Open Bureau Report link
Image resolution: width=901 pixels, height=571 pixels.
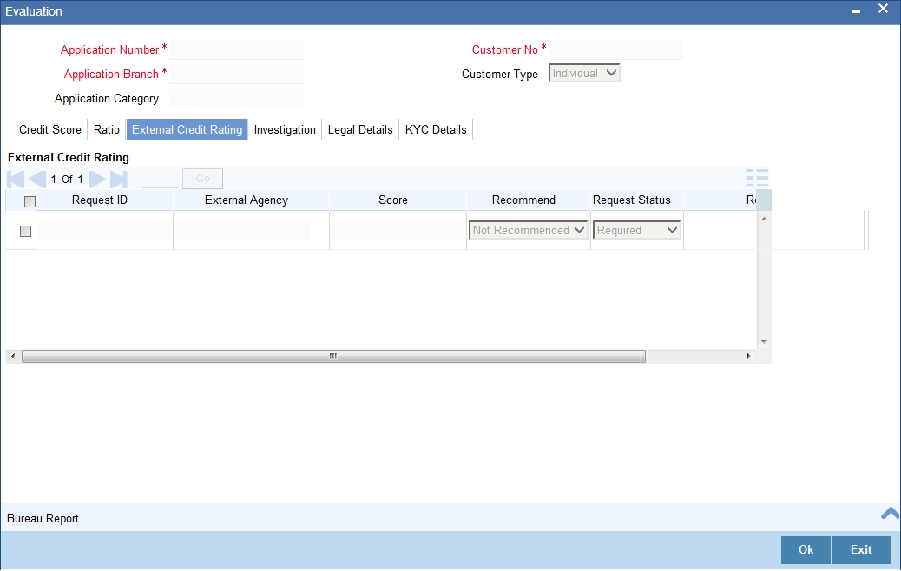pos(43,518)
